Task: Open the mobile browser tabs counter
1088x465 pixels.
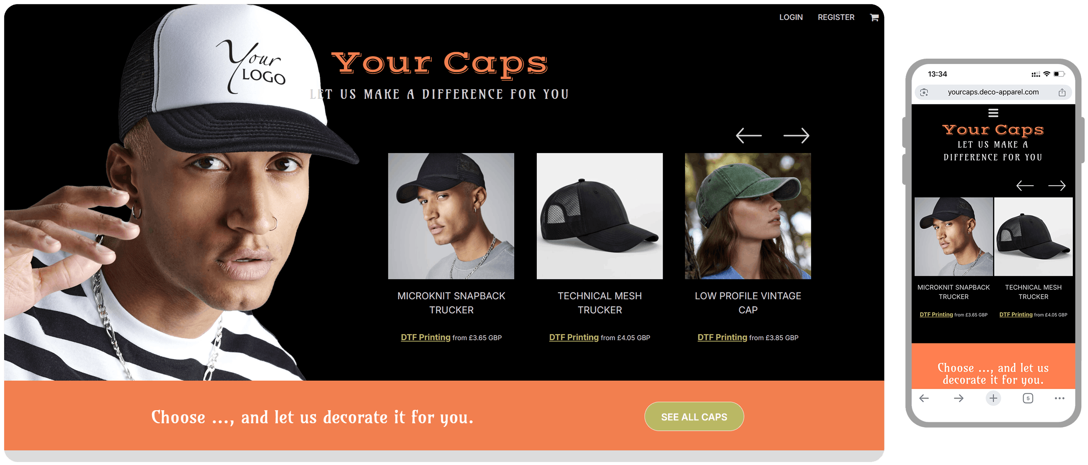Action: point(1028,398)
